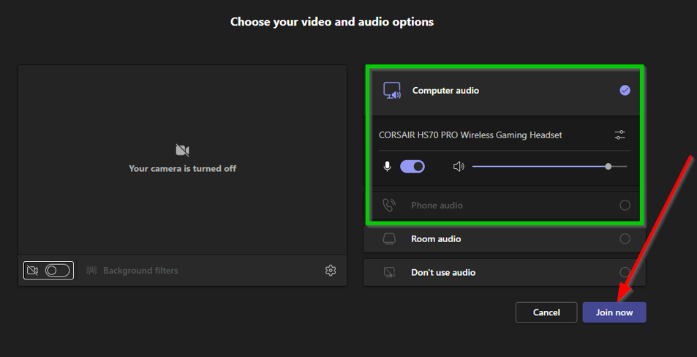The height and width of the screenshot is (357, 697).
Task: Toggle the camera switch on
Action: pyautogui.click(x=57, y=271)
